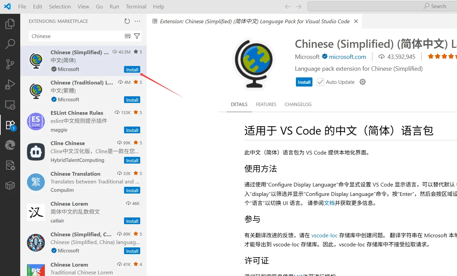Screen dimensions: 457x276
Task: Open the Explorer view in activity bar
Action: tap(10, 24)
